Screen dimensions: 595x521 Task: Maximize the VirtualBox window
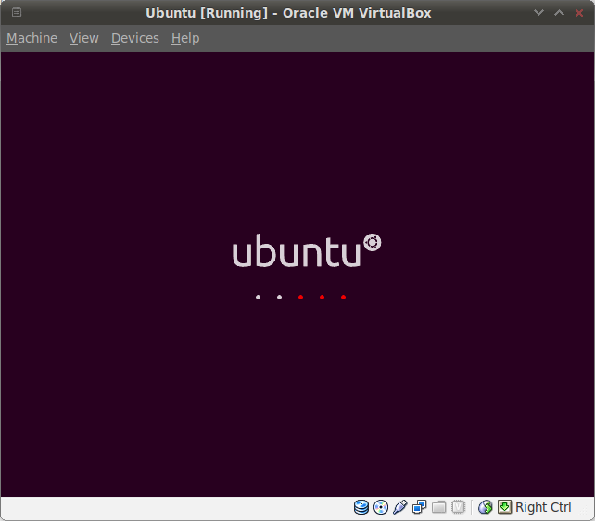tap(559, 13)
